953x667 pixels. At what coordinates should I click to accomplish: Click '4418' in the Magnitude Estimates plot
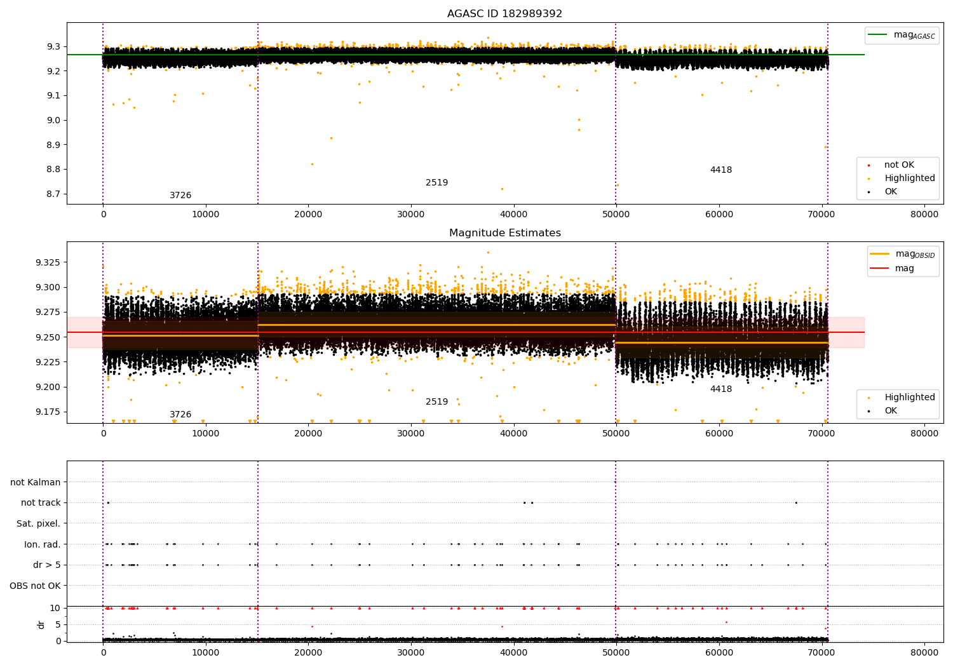point(721,389)
